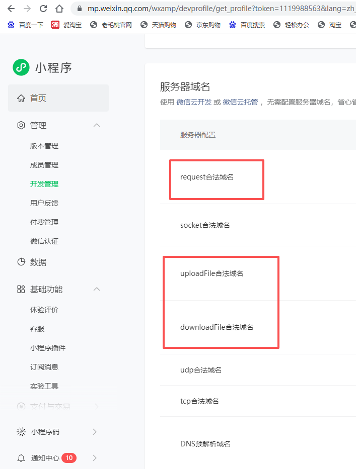Expand the 支付与交易 section
Viewport: 356px width, 469px height.
(96, 406)
